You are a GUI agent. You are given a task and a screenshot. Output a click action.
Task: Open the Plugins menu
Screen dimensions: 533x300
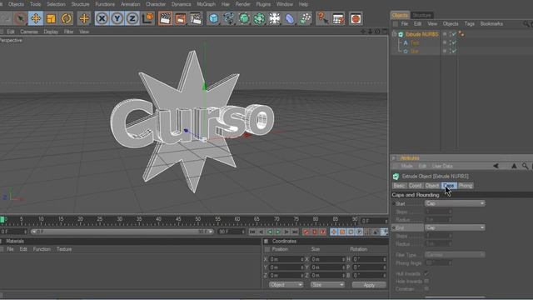263,4
